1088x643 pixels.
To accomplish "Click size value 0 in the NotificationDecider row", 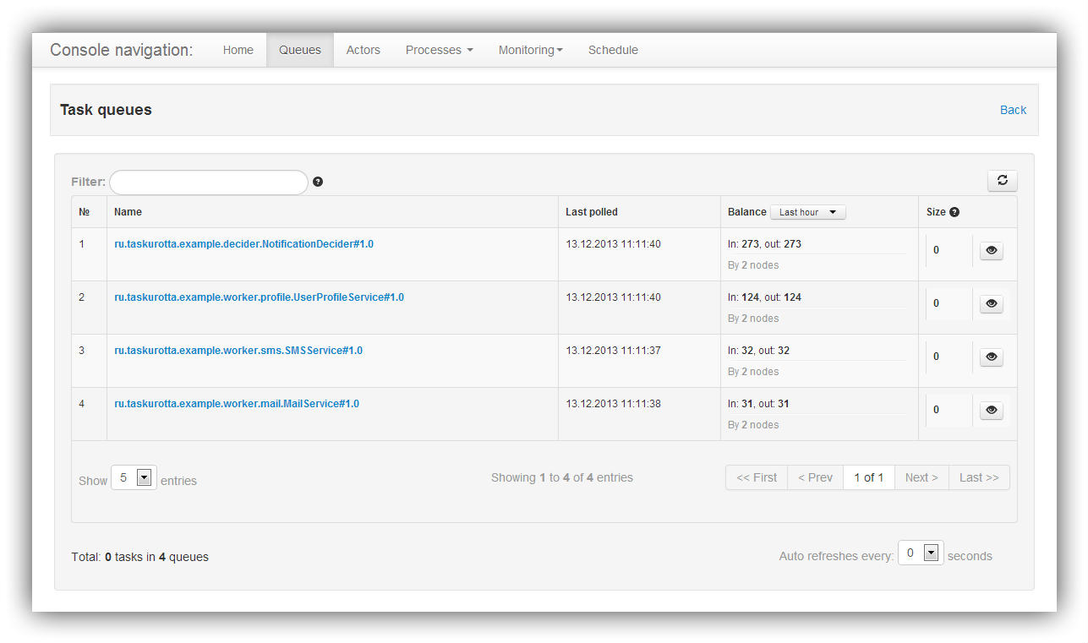I will pos(936,250).
